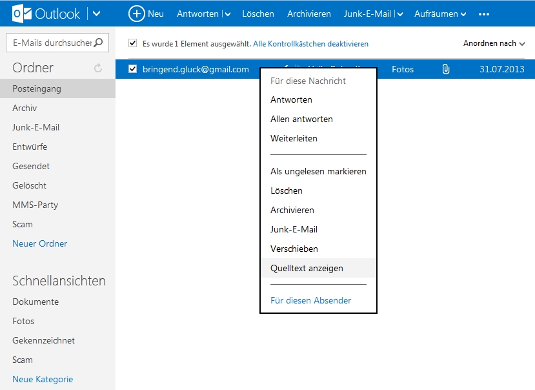Click the plus icon for new email
535x390 pixels.
click(x=136, y=14)
